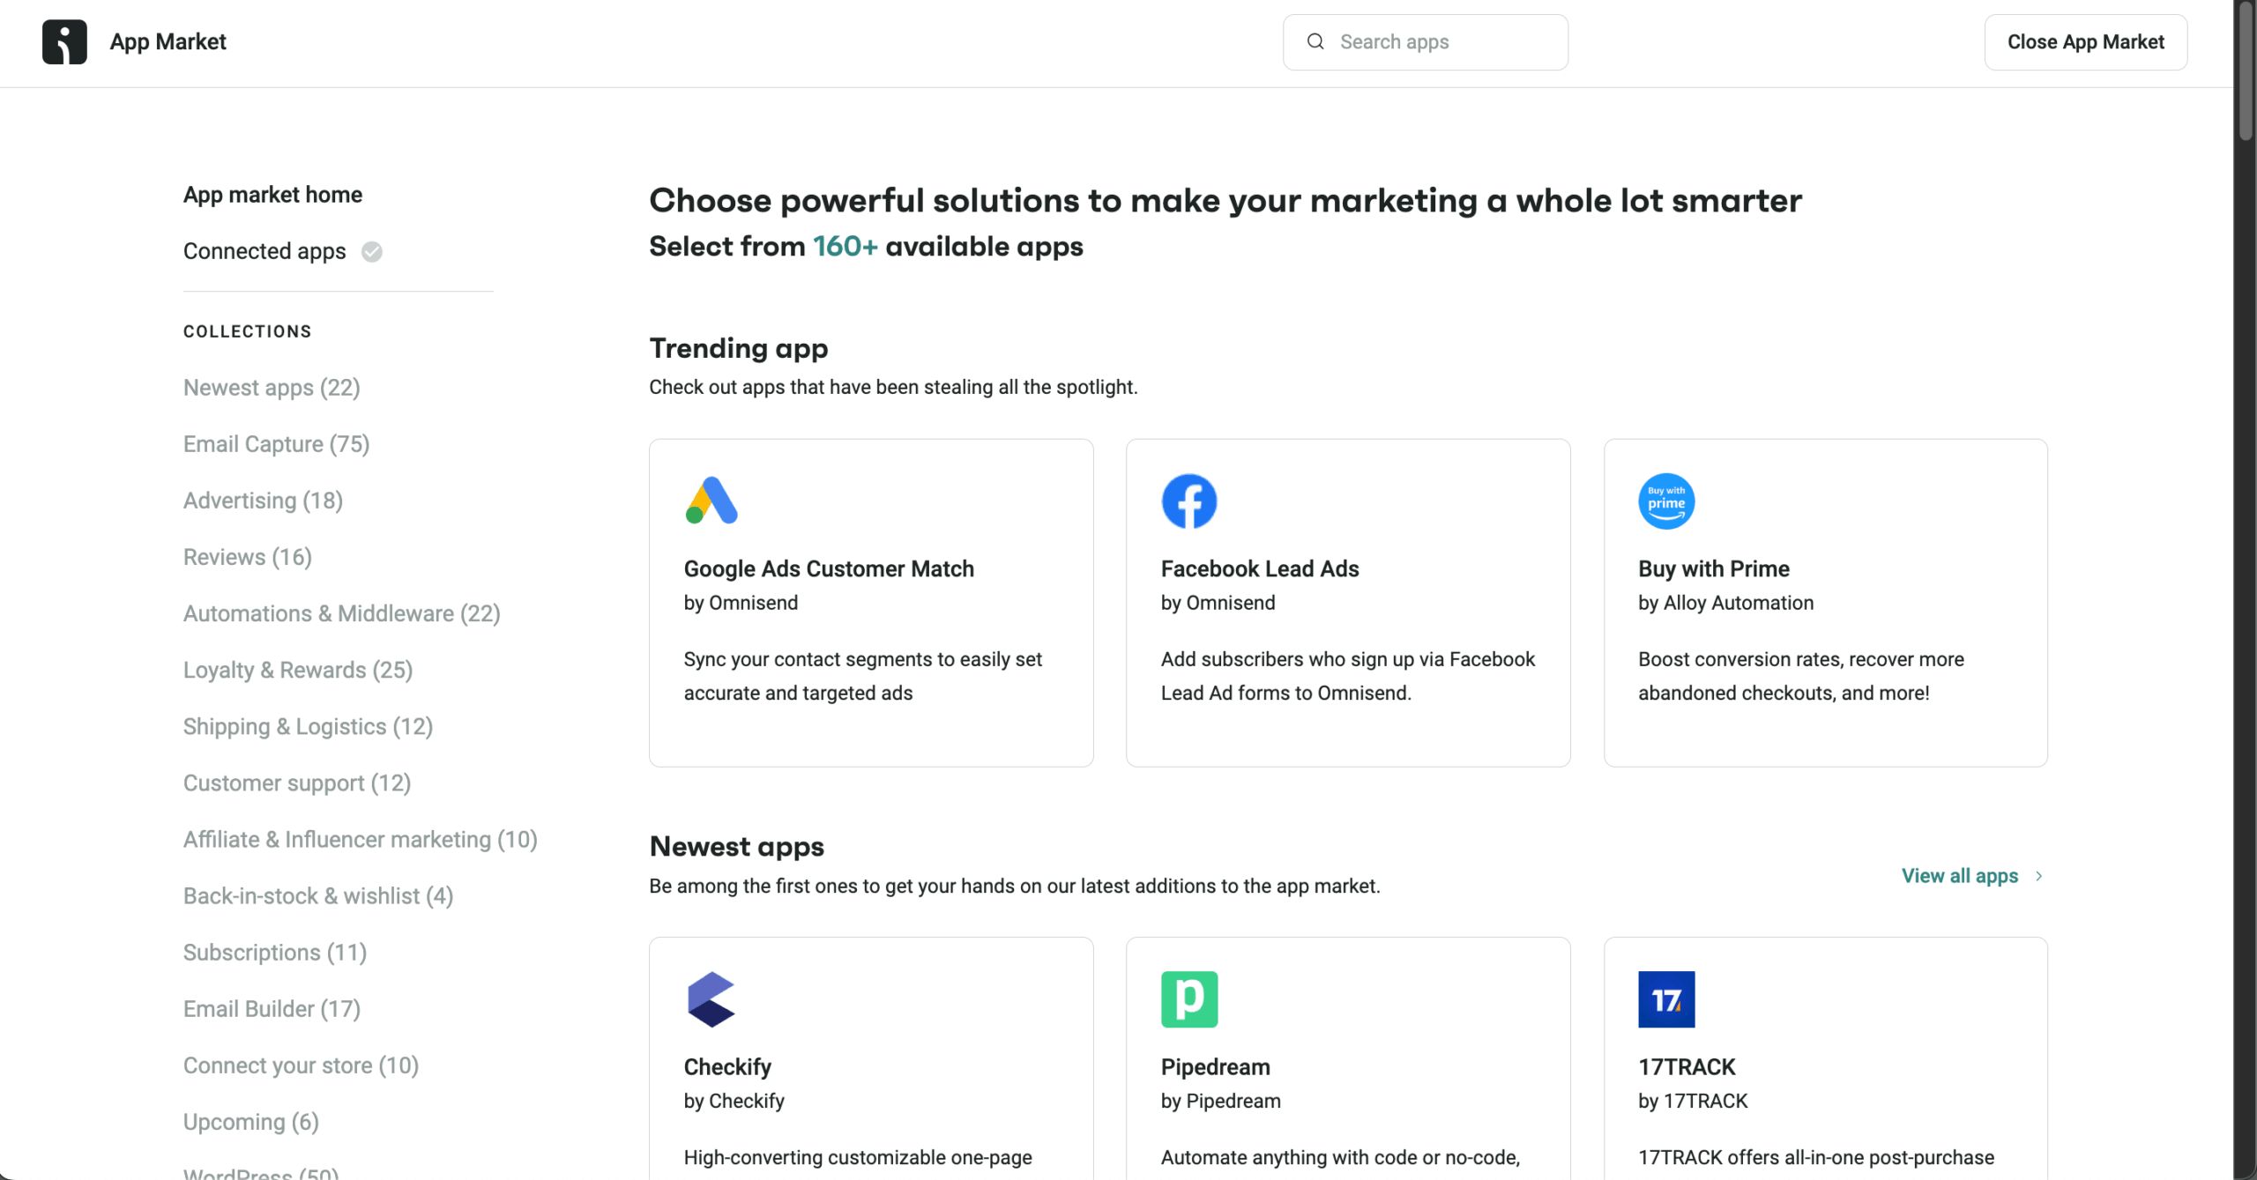Click the Buy with Prime logo
2257x1180 pixels.
tap(1666, 501)
